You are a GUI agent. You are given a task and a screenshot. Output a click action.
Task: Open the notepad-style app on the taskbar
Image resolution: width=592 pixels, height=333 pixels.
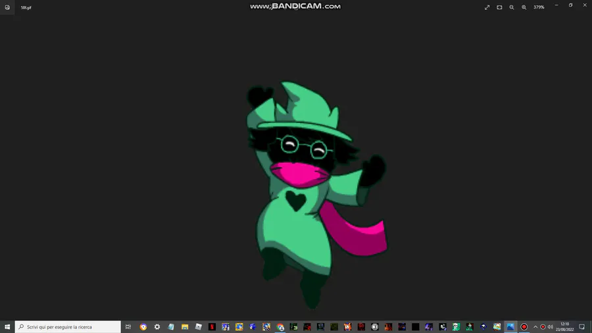click(x=170, y=327)
